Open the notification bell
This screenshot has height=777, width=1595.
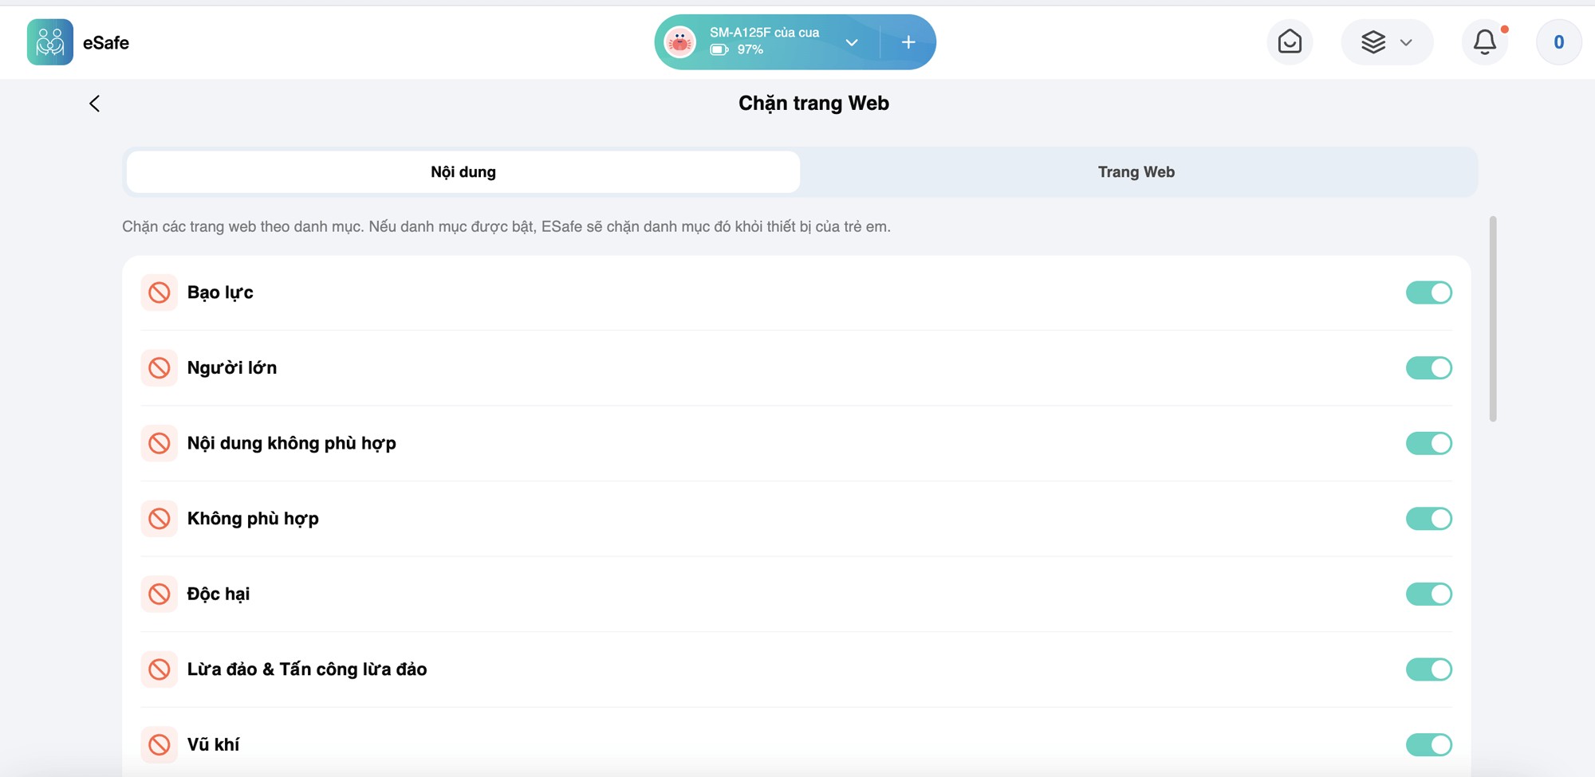(1484, 42)
